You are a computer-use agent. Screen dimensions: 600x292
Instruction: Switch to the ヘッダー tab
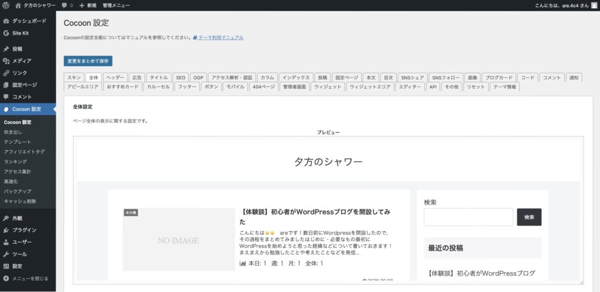point(115,77)
